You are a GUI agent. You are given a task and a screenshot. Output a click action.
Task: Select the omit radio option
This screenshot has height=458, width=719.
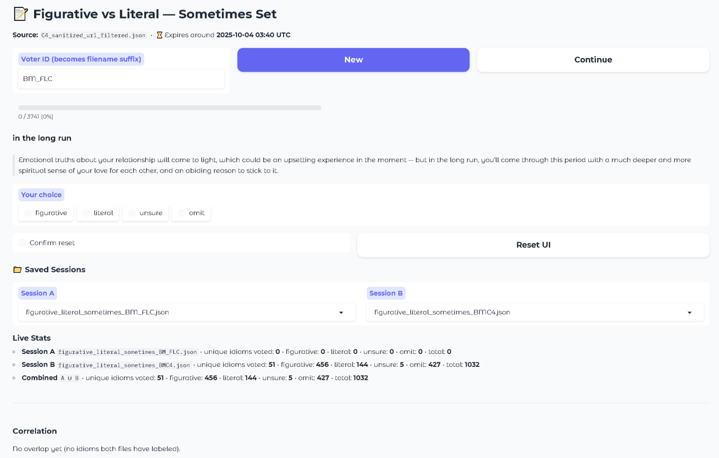(181, 213)
